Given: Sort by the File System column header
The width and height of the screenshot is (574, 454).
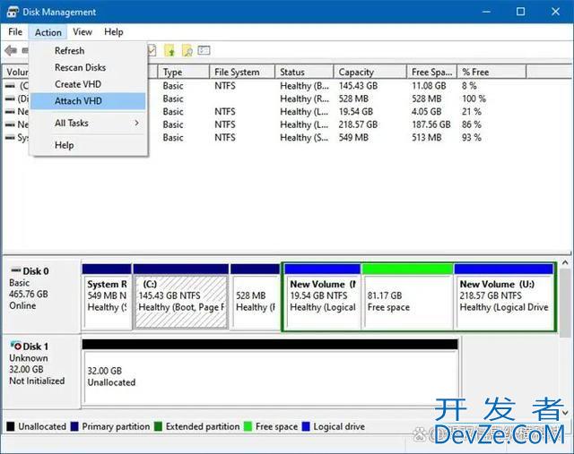Looking at the screenshot, I should pyautogui.click(x=237, y=73).
